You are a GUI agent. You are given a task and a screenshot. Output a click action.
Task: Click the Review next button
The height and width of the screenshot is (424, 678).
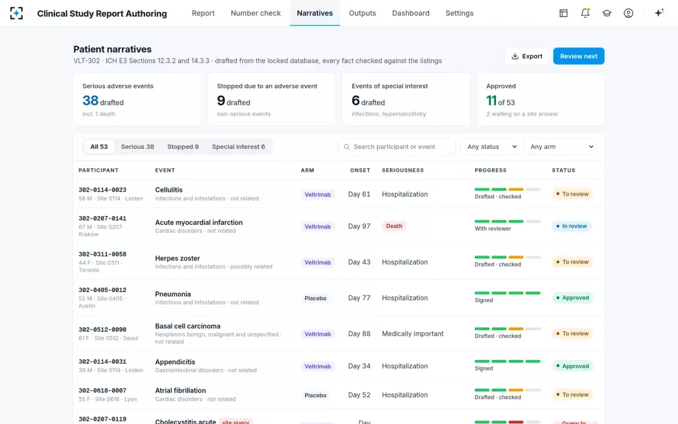[578, 56]
